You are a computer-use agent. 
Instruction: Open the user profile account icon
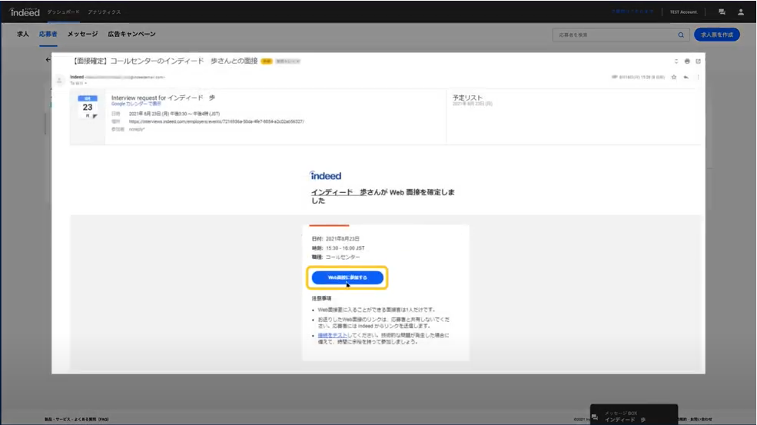(741, 12)
